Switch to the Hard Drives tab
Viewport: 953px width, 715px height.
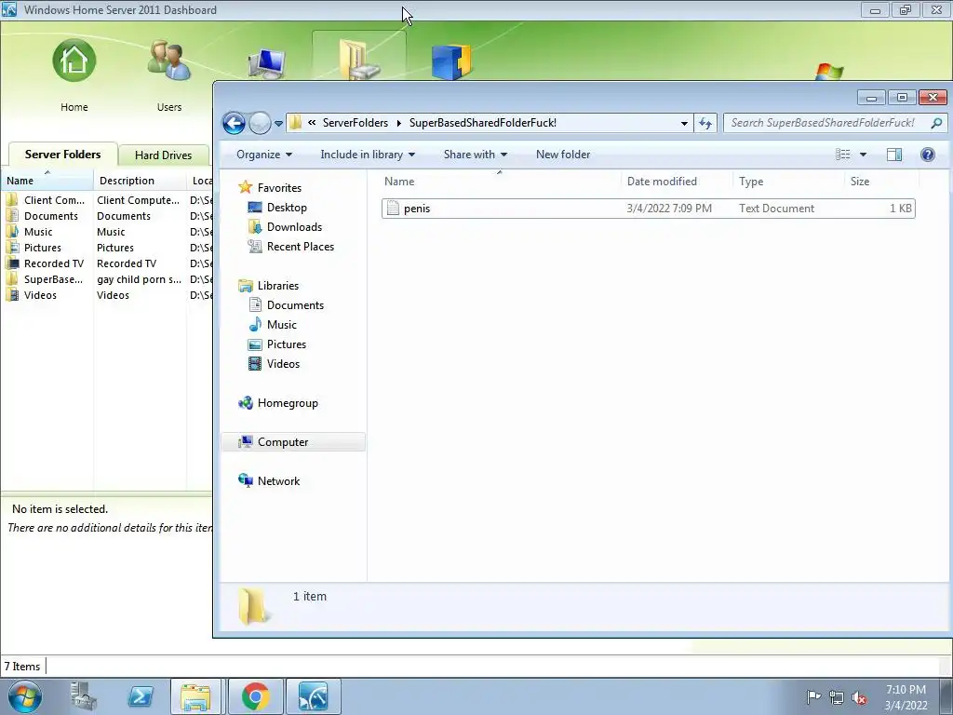[x=164, y=155]
